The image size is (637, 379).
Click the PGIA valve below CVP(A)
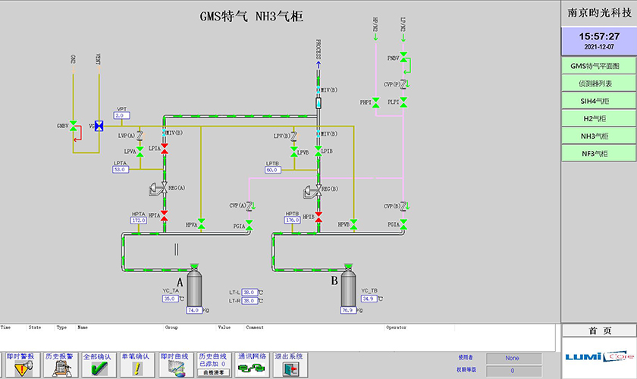(249, 225)
